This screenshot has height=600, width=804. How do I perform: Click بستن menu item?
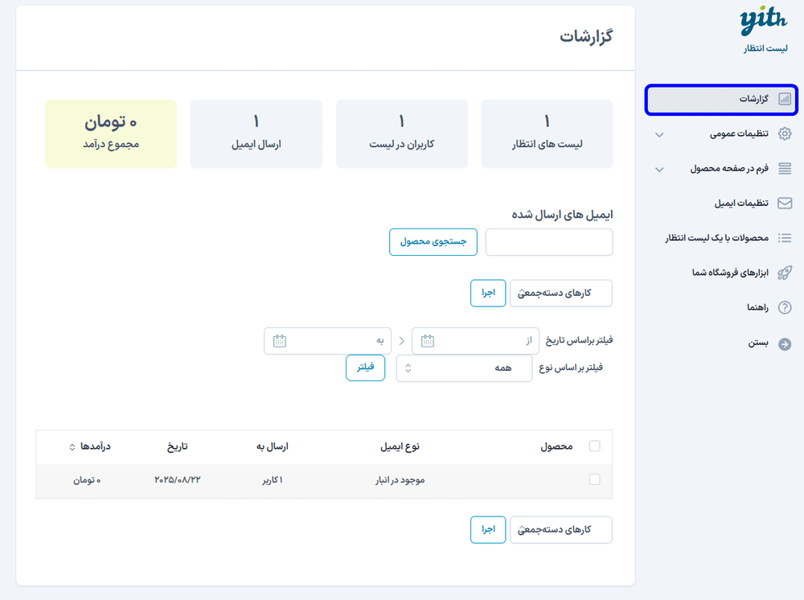click(x=721, y=343)
